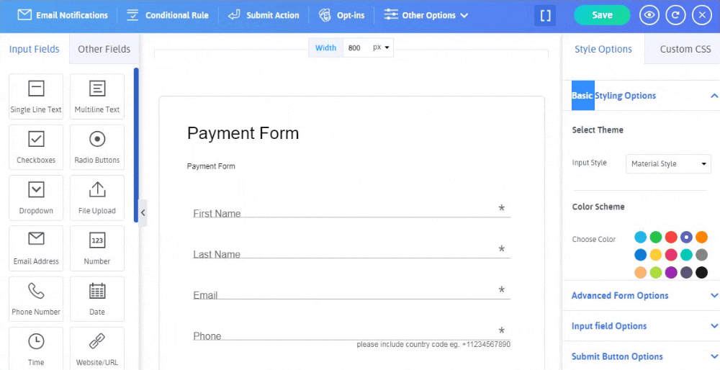Insert the Phone Number field
Screen dimensions: 720x370
tap(36, 299)
